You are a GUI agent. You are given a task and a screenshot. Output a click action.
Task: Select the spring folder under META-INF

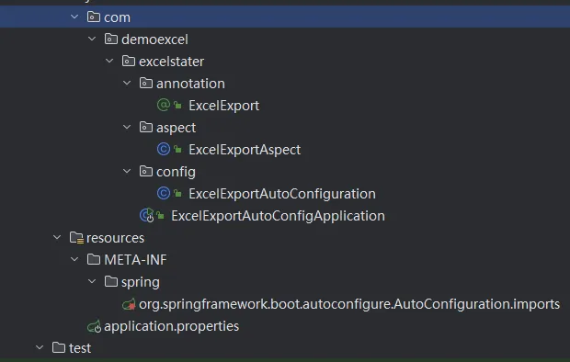[141, 282]
